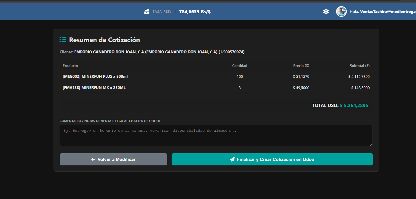
Task: Click the $ 51,1579 price cell
Action: (301, 76)
